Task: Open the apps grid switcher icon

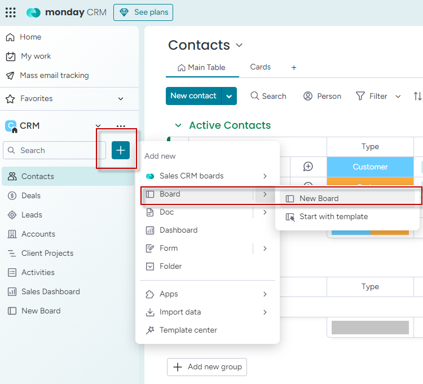Action: tap(11, 12)
